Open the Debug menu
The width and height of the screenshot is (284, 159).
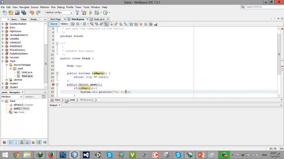point(61,7)
